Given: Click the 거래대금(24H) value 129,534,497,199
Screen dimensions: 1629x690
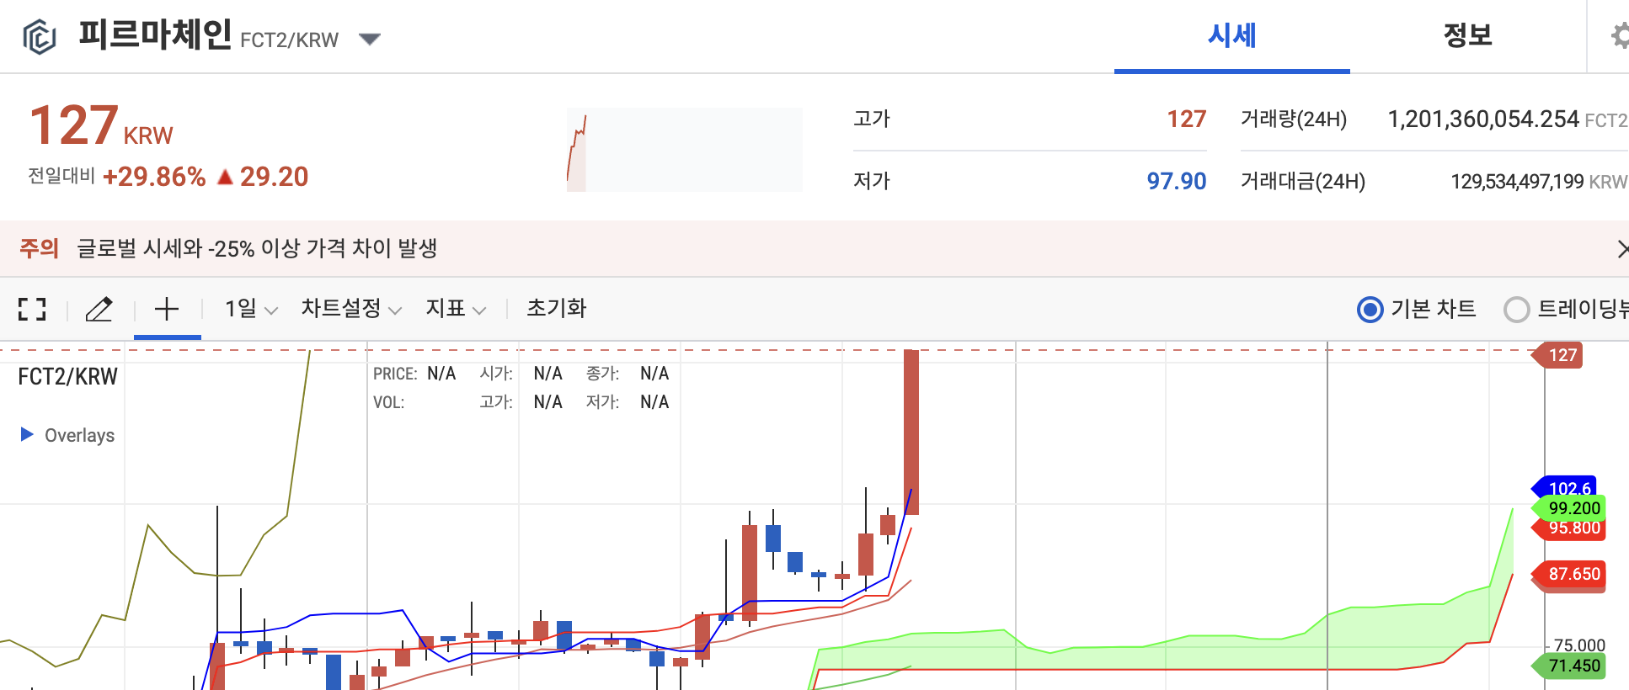Looking at the screenshot, I should 1516,182.
